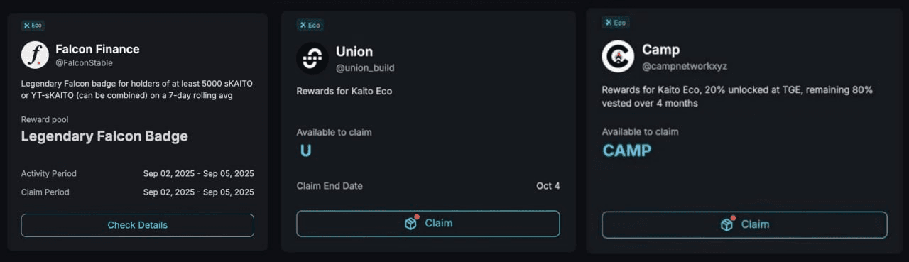The width and height of the screenshot is (909, 262).
Task: Claim the Union U rewards
Action: [428, 223]
